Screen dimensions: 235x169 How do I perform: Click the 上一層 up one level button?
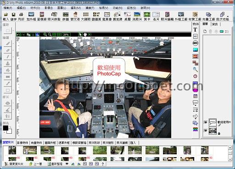pyautogui.click(x=35, y=164)
